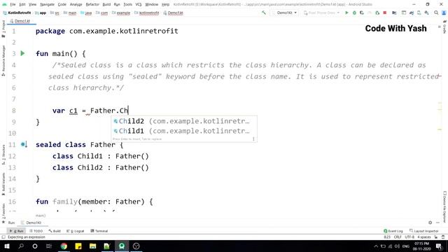Open Chrome from the Windows taskbar
Screen dimensions: 448x252
(64, 246)
